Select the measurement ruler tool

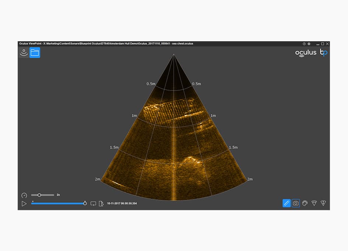[x=286, y=203]
